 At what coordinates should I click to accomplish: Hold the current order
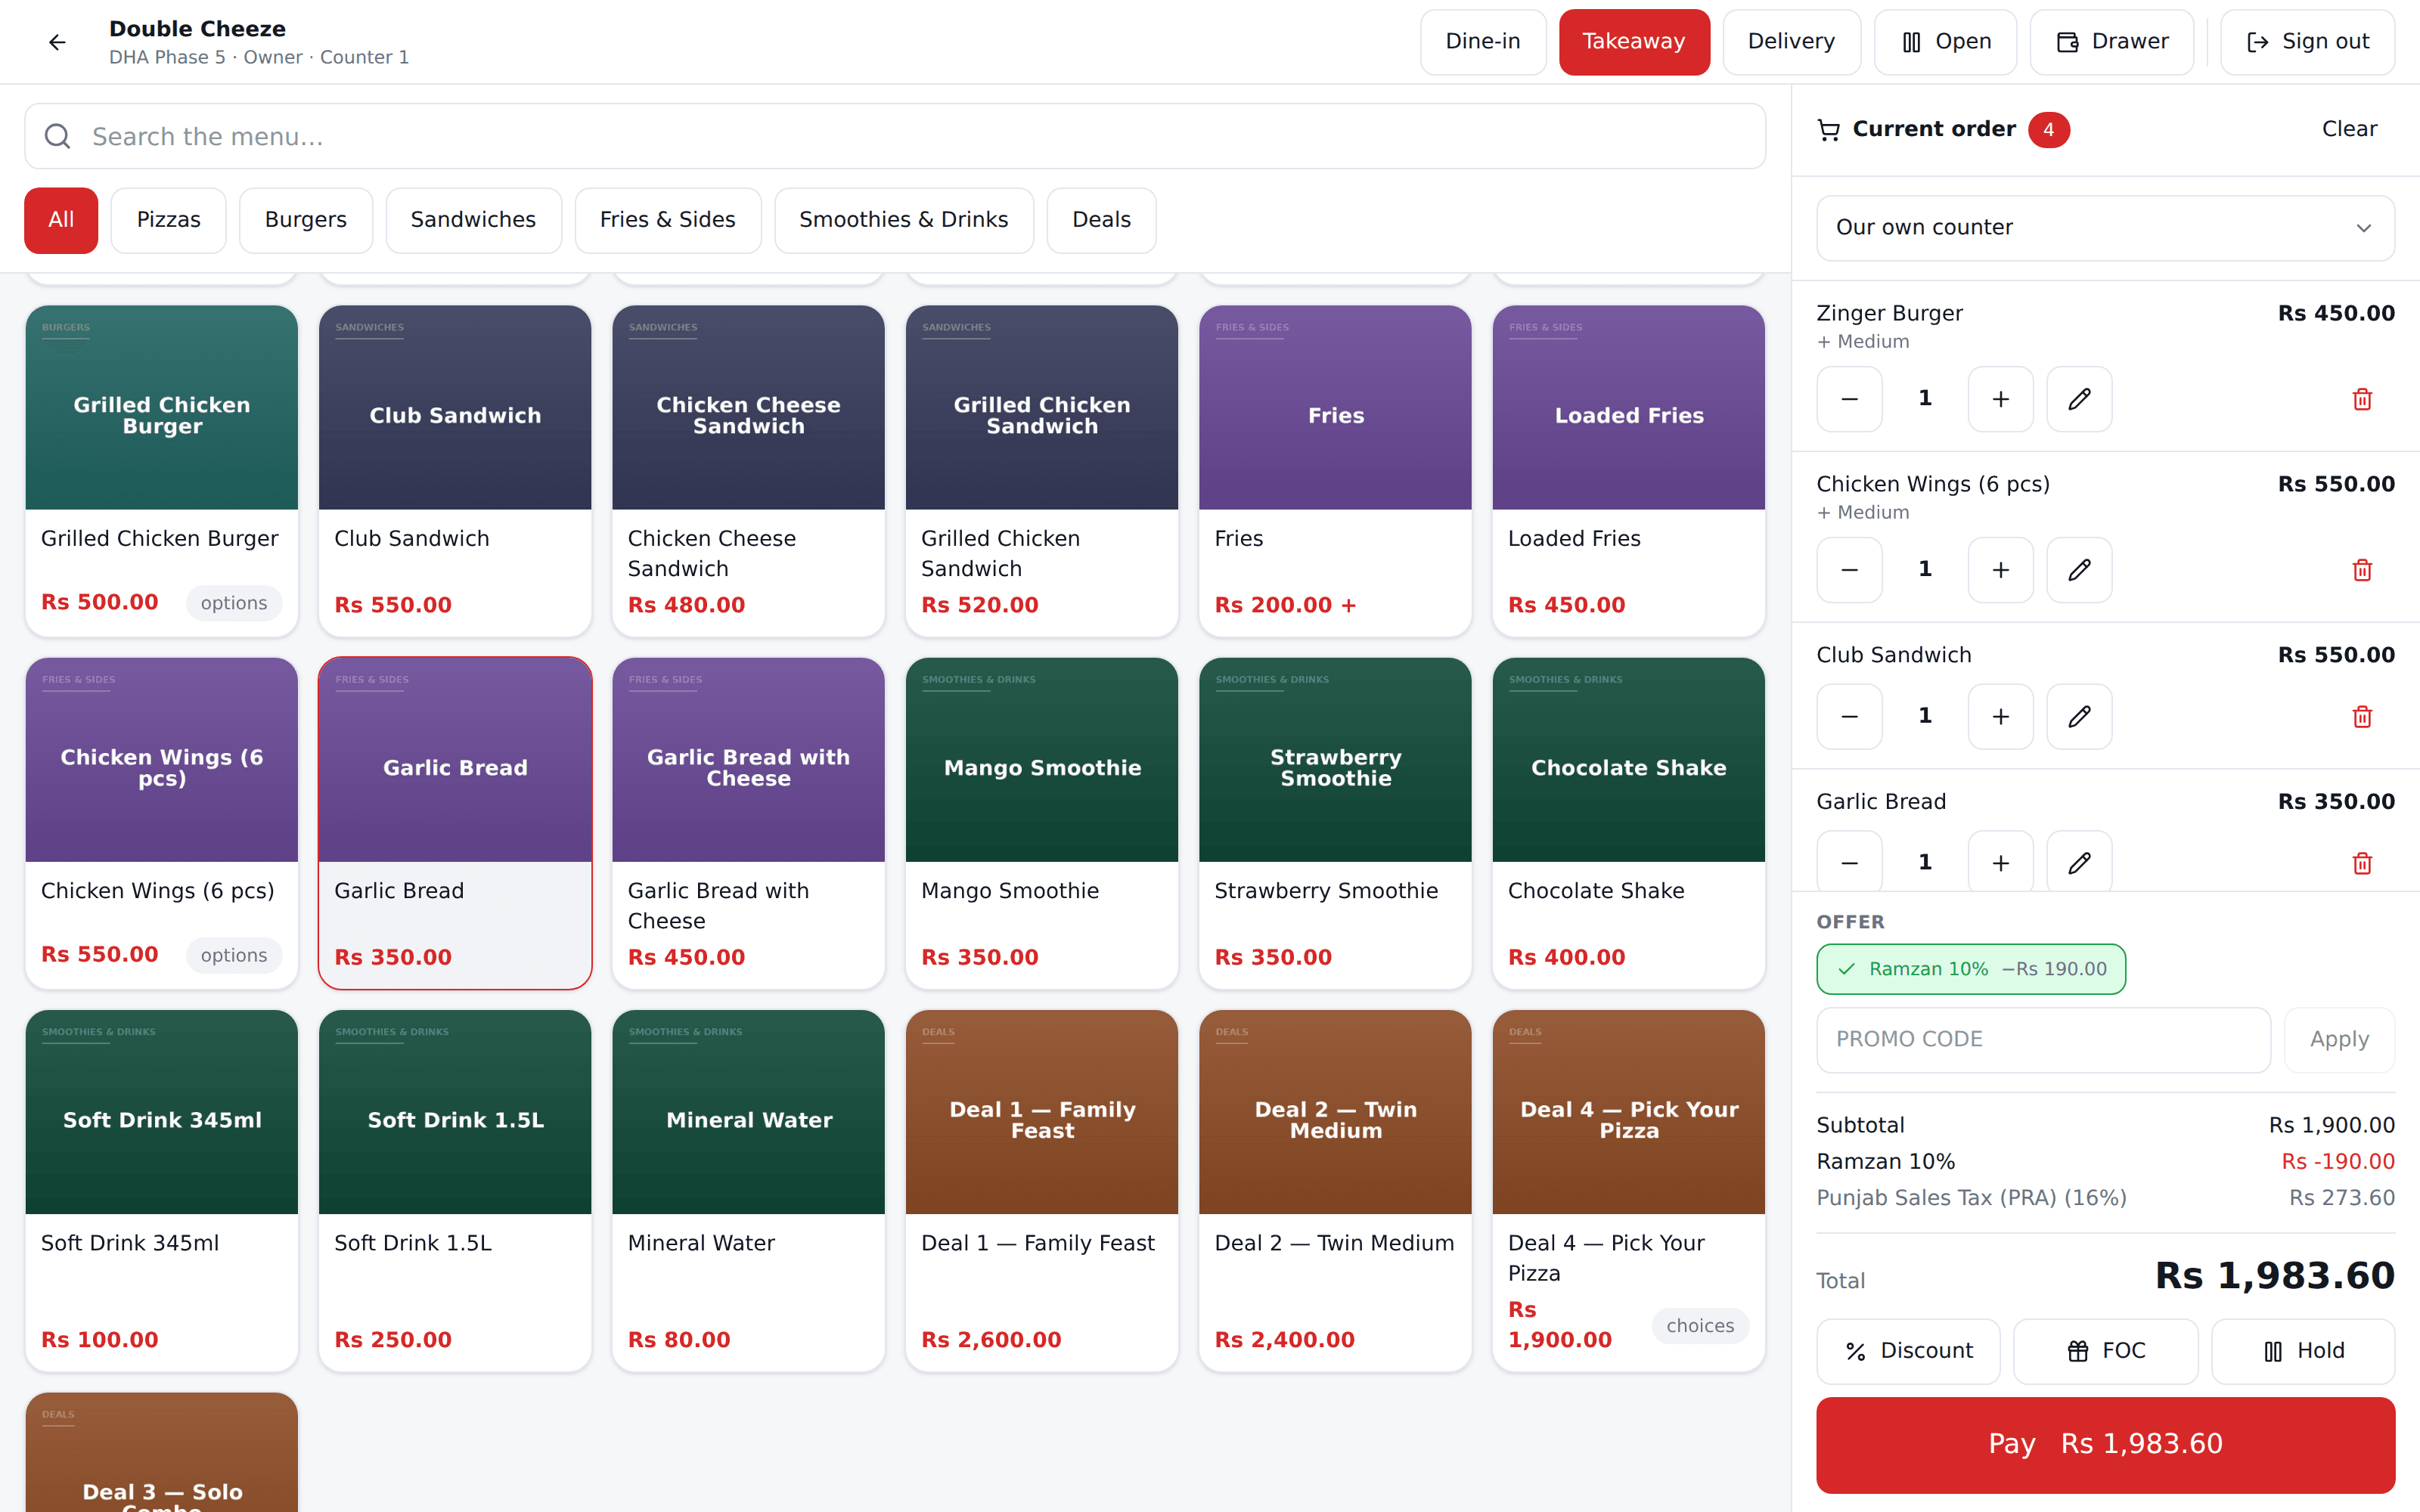pyautogui.click(x=2303, y=1351)
